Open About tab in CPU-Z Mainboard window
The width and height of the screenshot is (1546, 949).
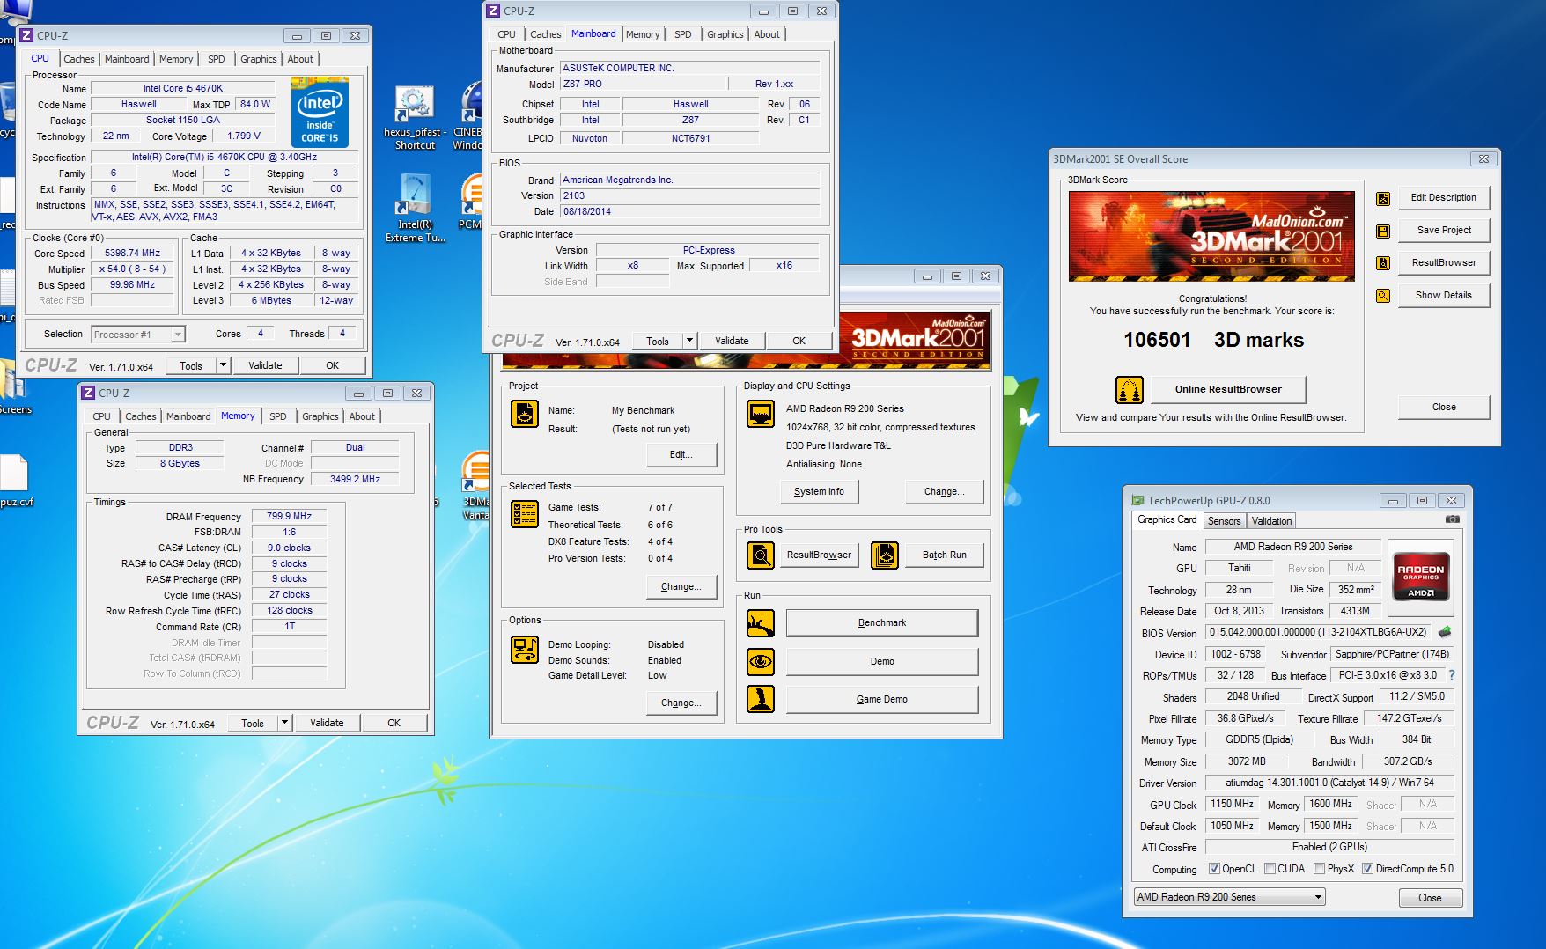pyautogui.click(x=767, y=34)
